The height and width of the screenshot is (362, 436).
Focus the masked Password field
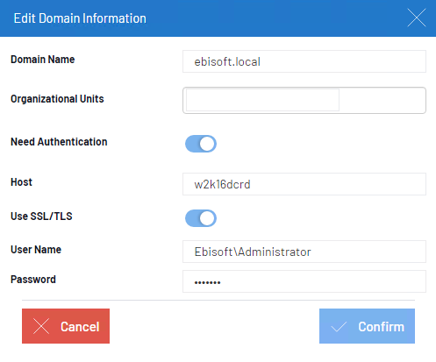coord(304,281)
